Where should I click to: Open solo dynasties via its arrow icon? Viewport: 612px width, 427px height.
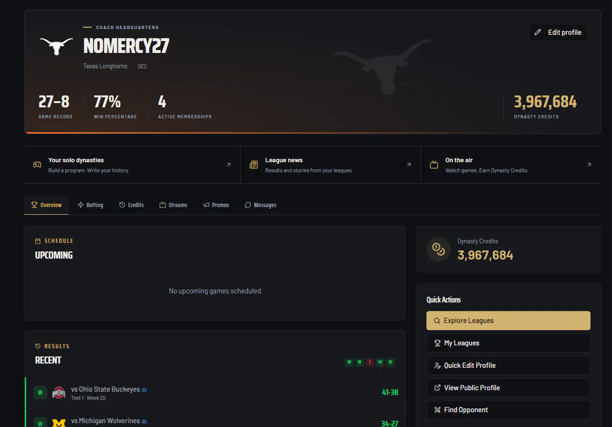pos(228,165)
